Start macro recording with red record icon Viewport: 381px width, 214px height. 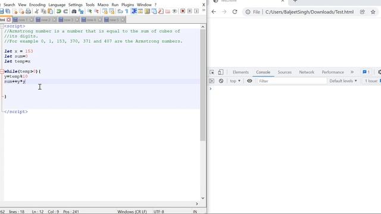pos(183,11)
